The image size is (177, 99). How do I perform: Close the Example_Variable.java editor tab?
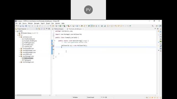83,29
